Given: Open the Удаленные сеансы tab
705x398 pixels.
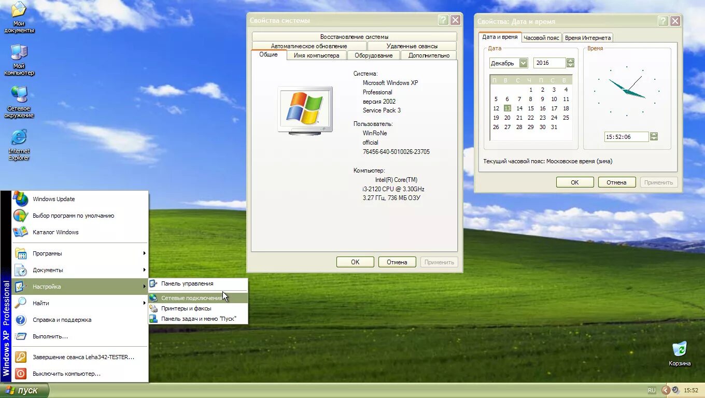Looking at the screenshot, I should point(412,46).
